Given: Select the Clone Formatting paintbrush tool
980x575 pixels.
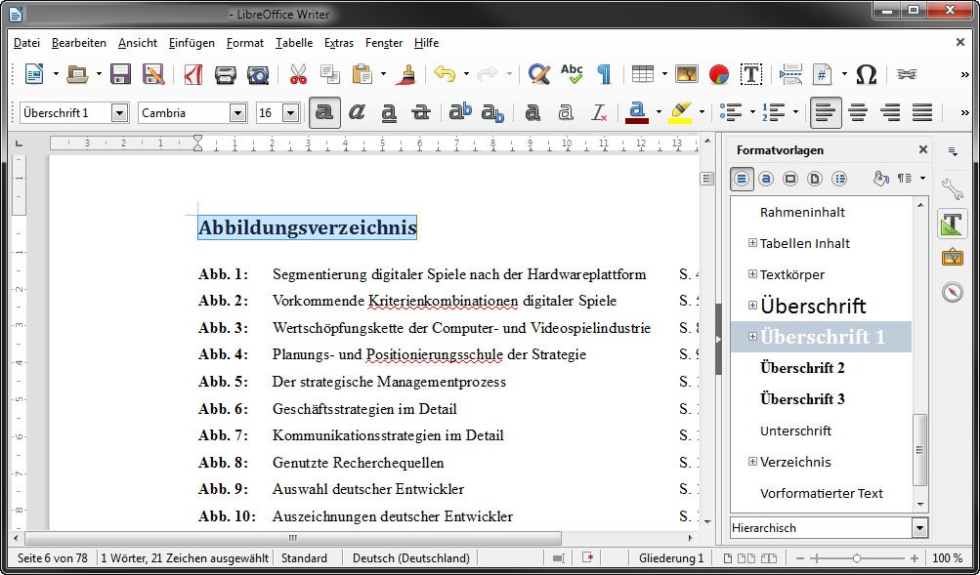Looking at the screenshot, I should click(x=407, y=73).
